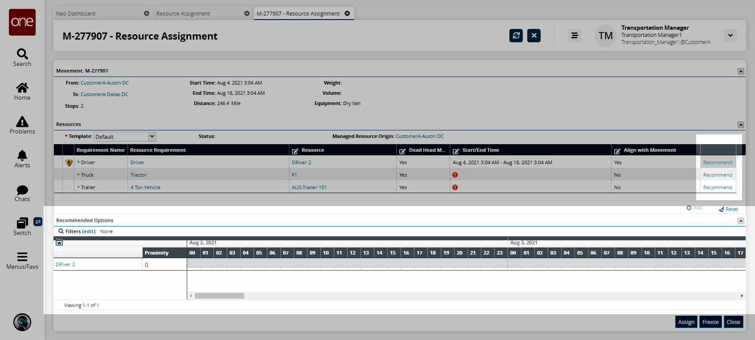Viewport: 755px width, 340px height.
Task: Open DRiver 2 resource in table
Action: coord(302,162)
